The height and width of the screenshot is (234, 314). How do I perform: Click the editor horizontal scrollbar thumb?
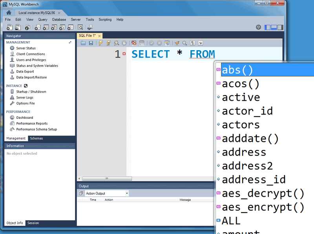pyautogui.click(x=107, y=178)
